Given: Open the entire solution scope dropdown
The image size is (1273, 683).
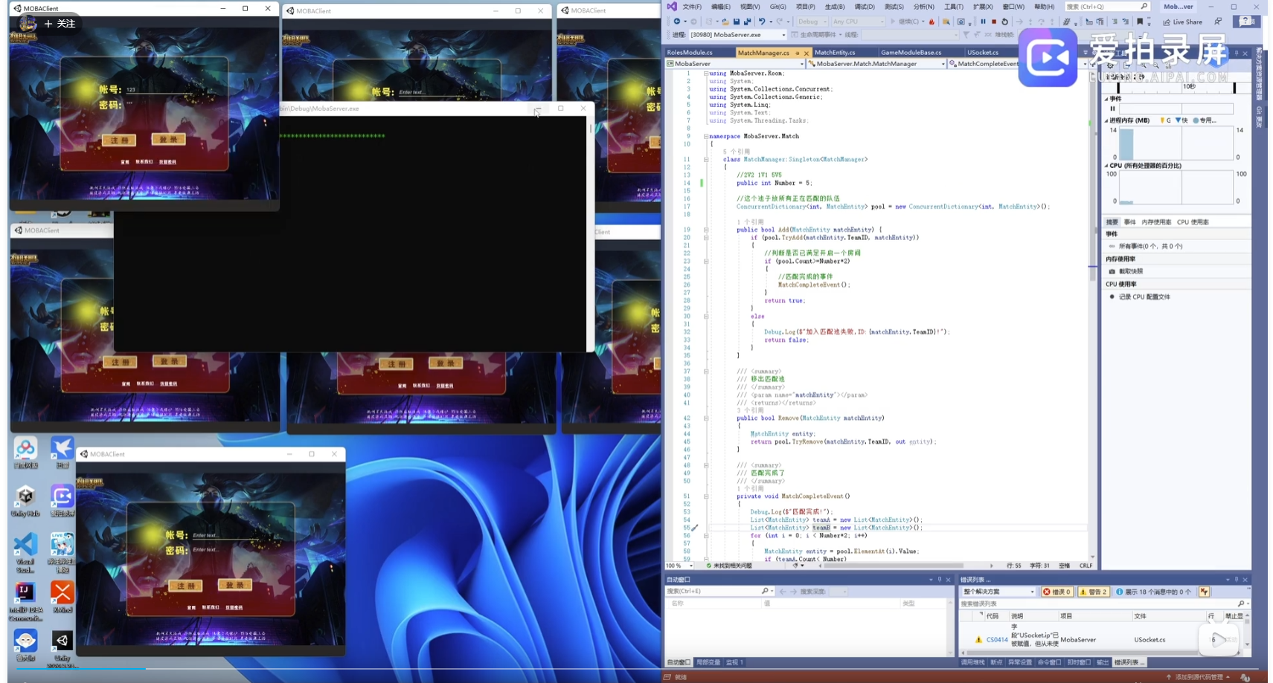Looking at the screenshot, I should pos(998,592).
